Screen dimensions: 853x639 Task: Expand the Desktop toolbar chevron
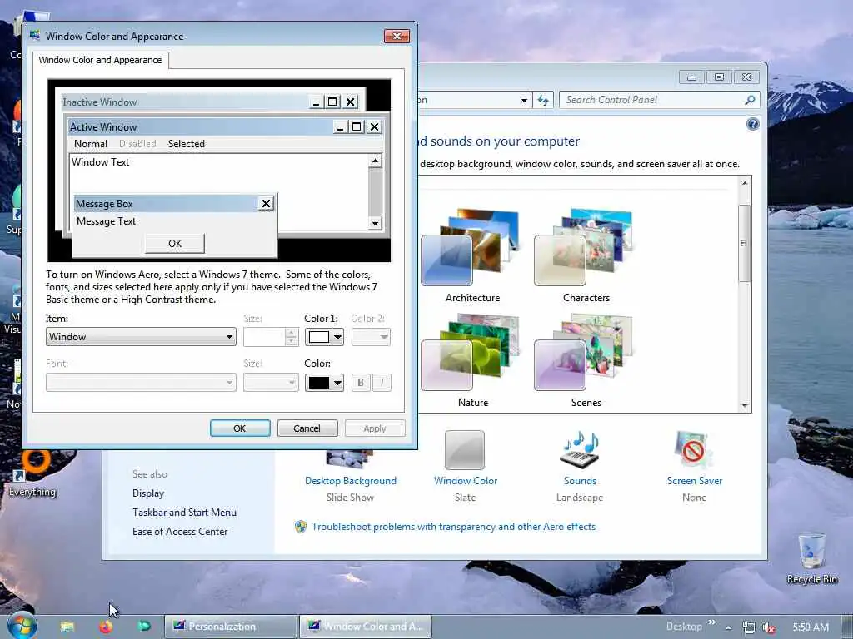click(711, 622)
